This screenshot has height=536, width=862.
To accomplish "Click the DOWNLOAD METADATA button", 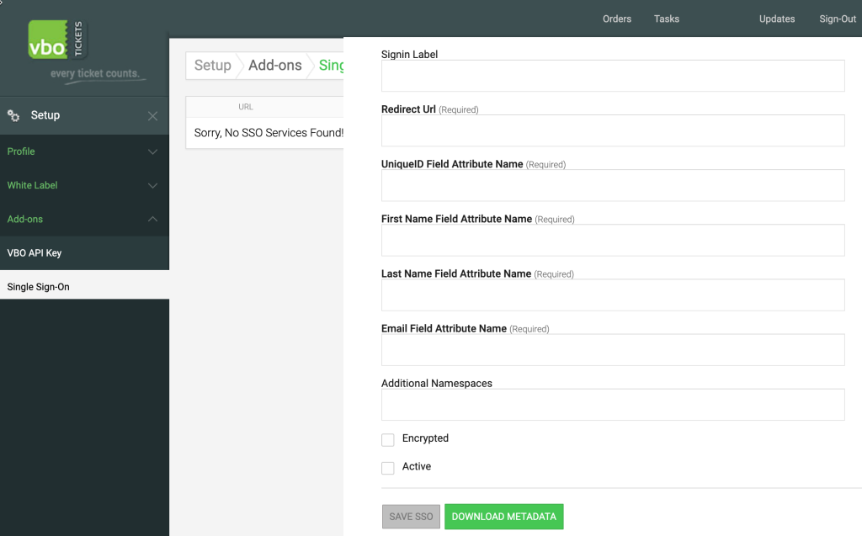I will pos(503,516).
